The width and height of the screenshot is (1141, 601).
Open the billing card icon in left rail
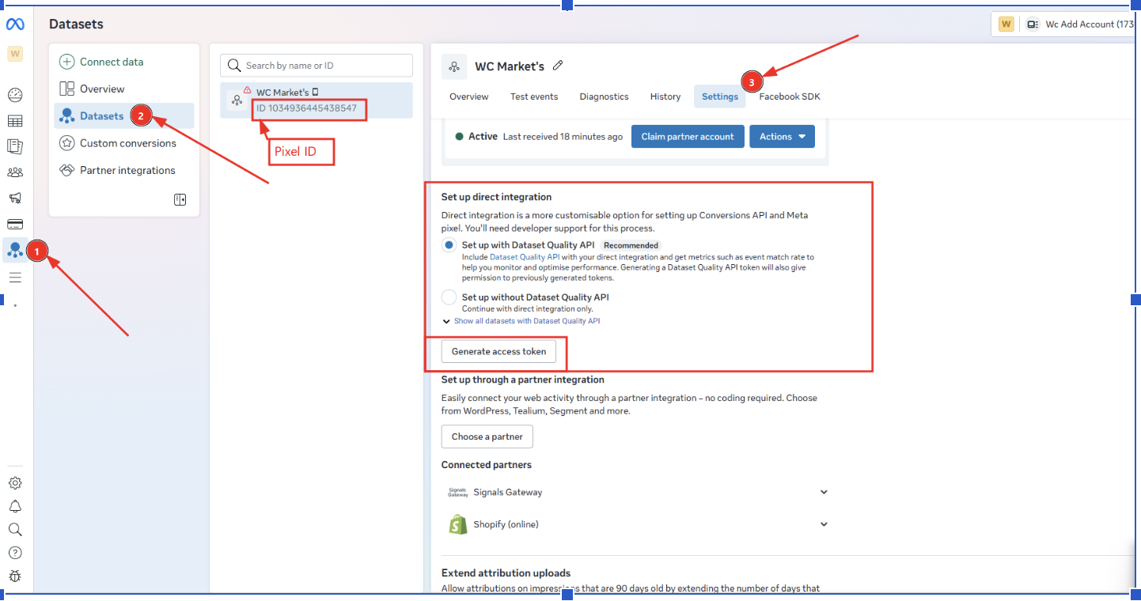[15, 224]
